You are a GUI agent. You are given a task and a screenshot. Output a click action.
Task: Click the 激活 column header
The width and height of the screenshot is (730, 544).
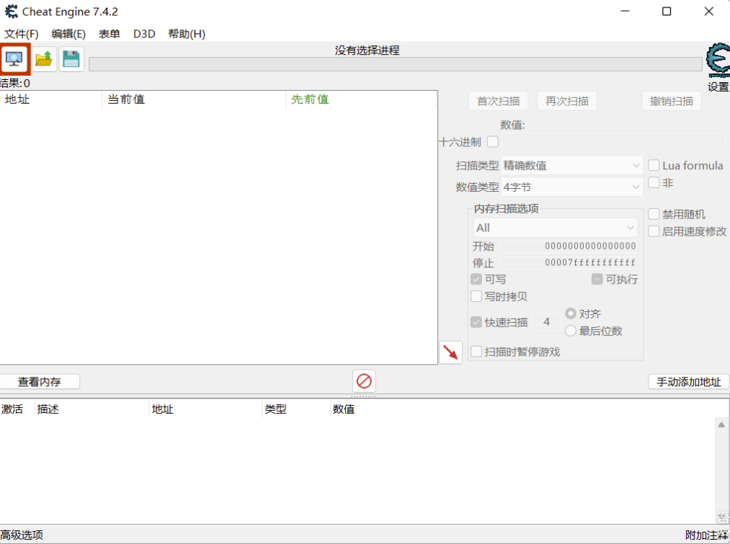(x=17, y=409)
